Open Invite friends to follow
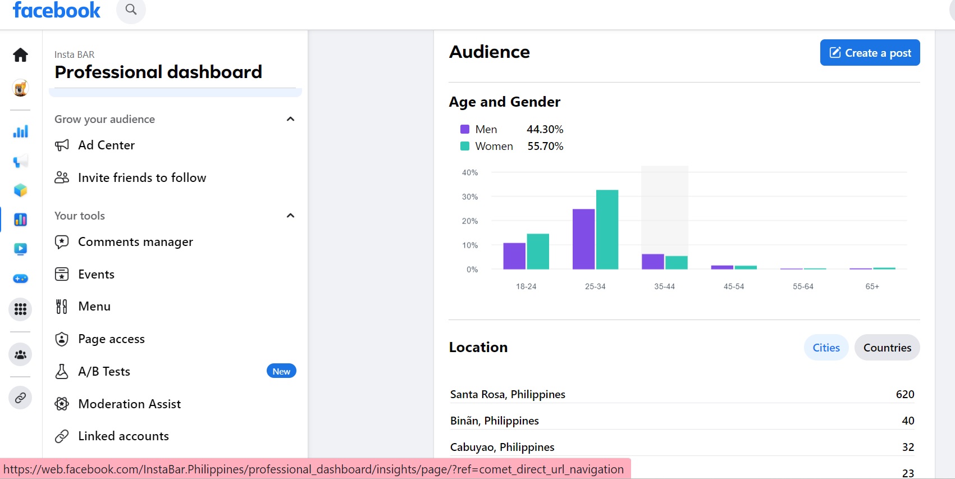This screenshot has height=479, width=955. (141, 178)
